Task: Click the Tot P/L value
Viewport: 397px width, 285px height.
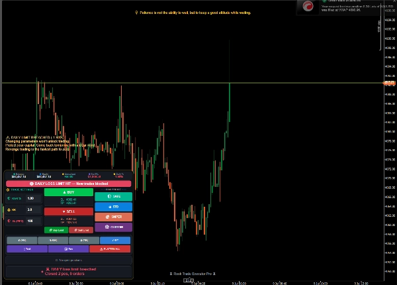Action: [x=94, y=176]
